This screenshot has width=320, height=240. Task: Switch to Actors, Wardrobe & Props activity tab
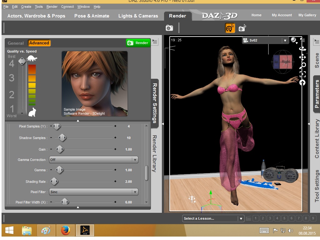coord(36,16)
